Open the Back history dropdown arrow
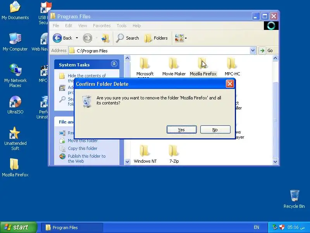Screen dimensions: 310x233 (x=77, y=38)
